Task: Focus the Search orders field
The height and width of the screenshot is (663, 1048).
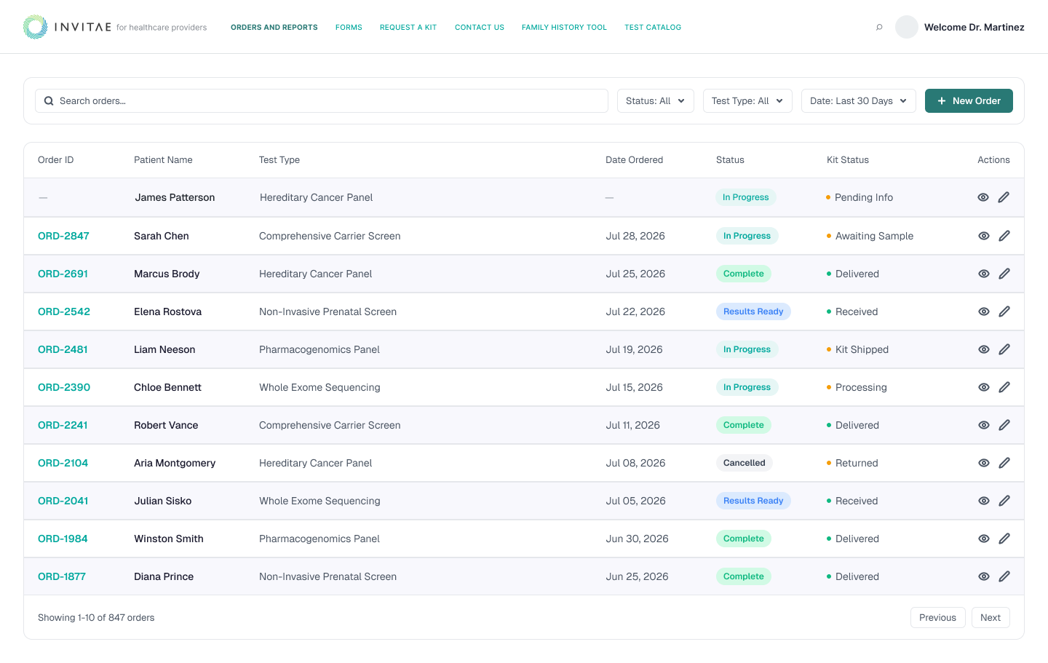Action: [x=322, y=101]
